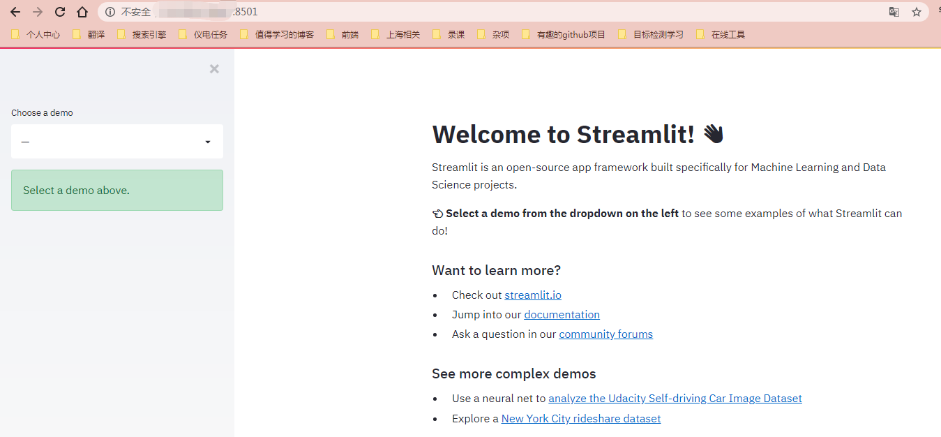Screen dimensions: 941x437
Task: Visit the community forums link
Action: (605, 334)
